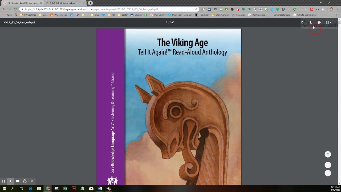Viewport: 341px width, 192px height.
Task: Open the Chrome profile avatar
Action: pos(331,9)
